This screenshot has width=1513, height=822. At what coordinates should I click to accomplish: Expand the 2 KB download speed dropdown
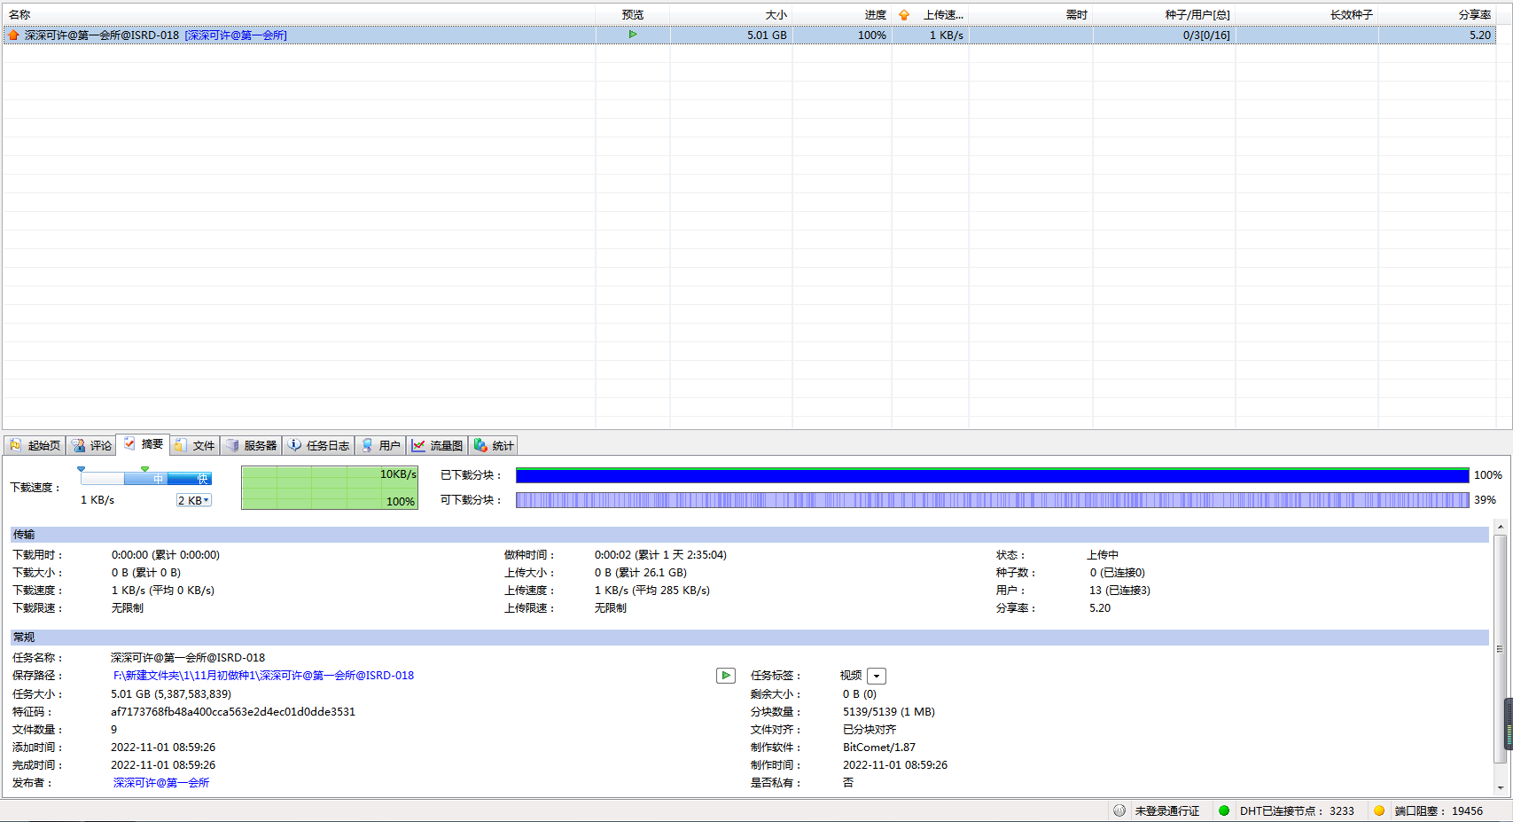pos(194,500)
